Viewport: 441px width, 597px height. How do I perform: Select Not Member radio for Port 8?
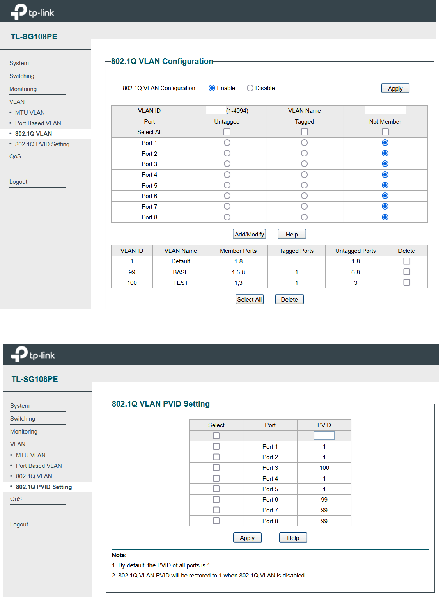point(385,217)
